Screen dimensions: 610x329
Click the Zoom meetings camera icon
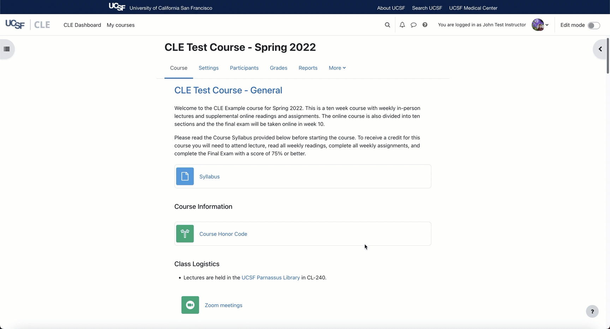pos(190,305)
